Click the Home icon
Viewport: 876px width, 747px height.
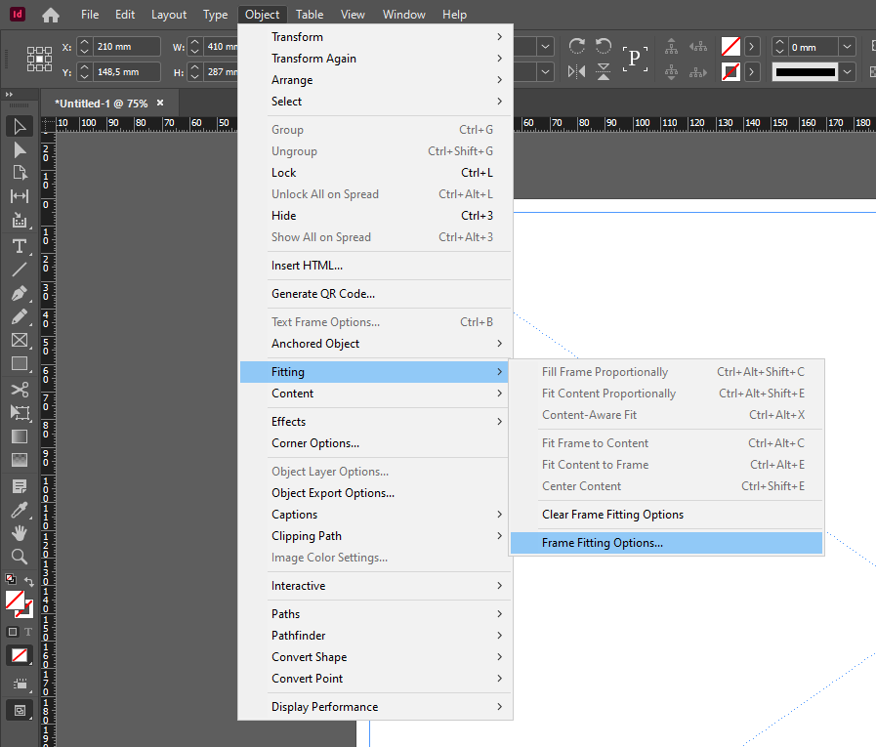[51, 15]
